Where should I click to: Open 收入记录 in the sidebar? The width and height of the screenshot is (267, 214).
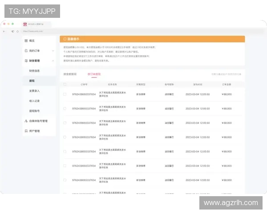coord(34,101)
